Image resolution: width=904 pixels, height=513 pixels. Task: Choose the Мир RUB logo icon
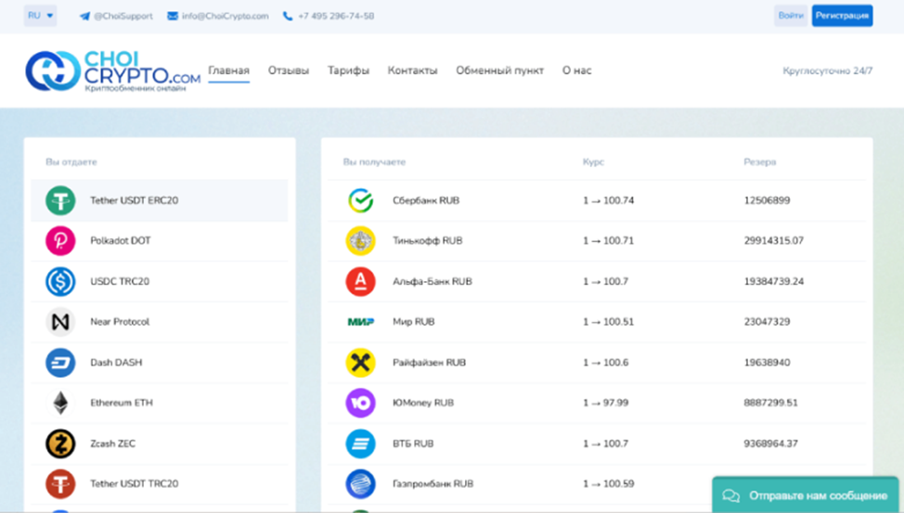[360, 322]
